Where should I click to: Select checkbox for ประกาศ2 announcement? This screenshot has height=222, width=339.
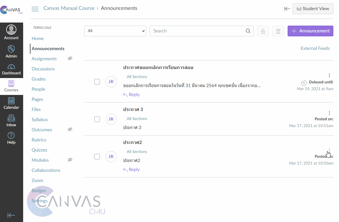pos(97,156)
